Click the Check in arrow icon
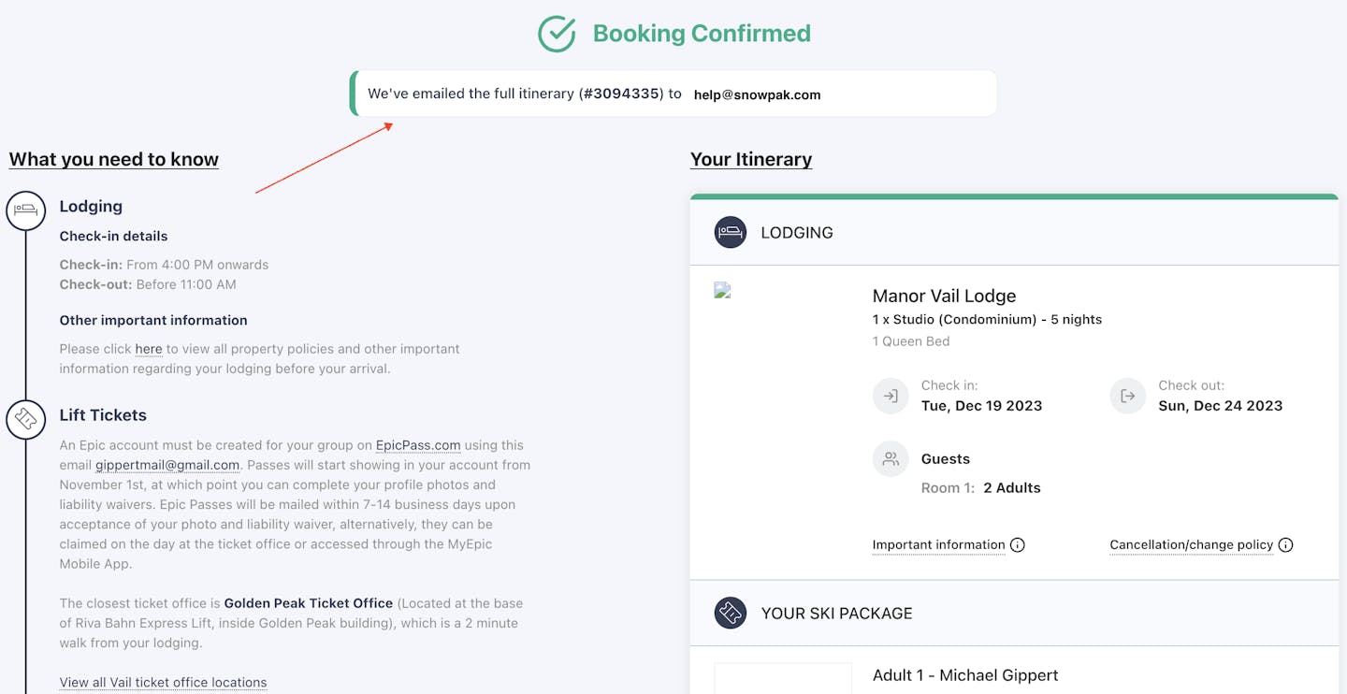The image size is (1347, 694). point(891,396)
